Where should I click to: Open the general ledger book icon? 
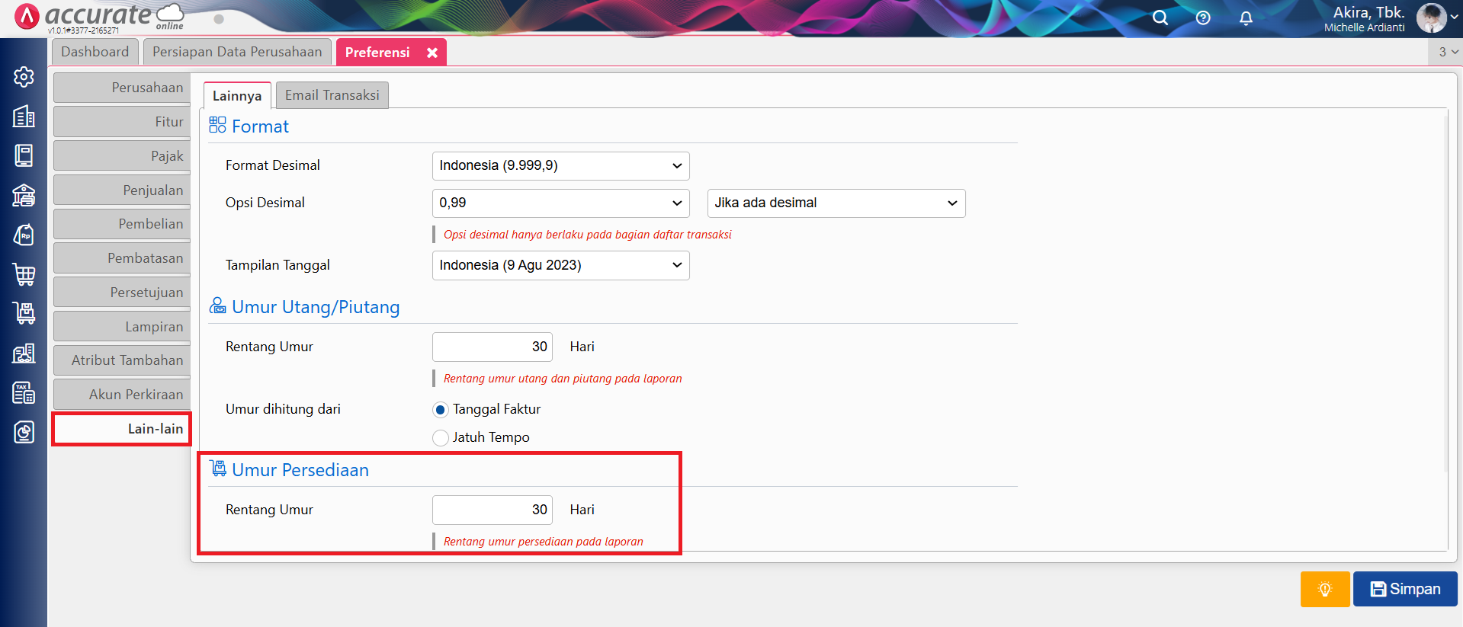24,155
